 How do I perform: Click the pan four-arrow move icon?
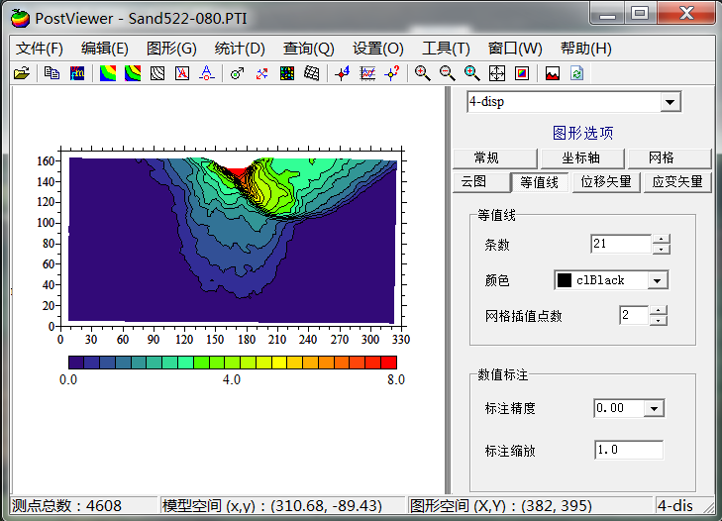click(497, 73)
